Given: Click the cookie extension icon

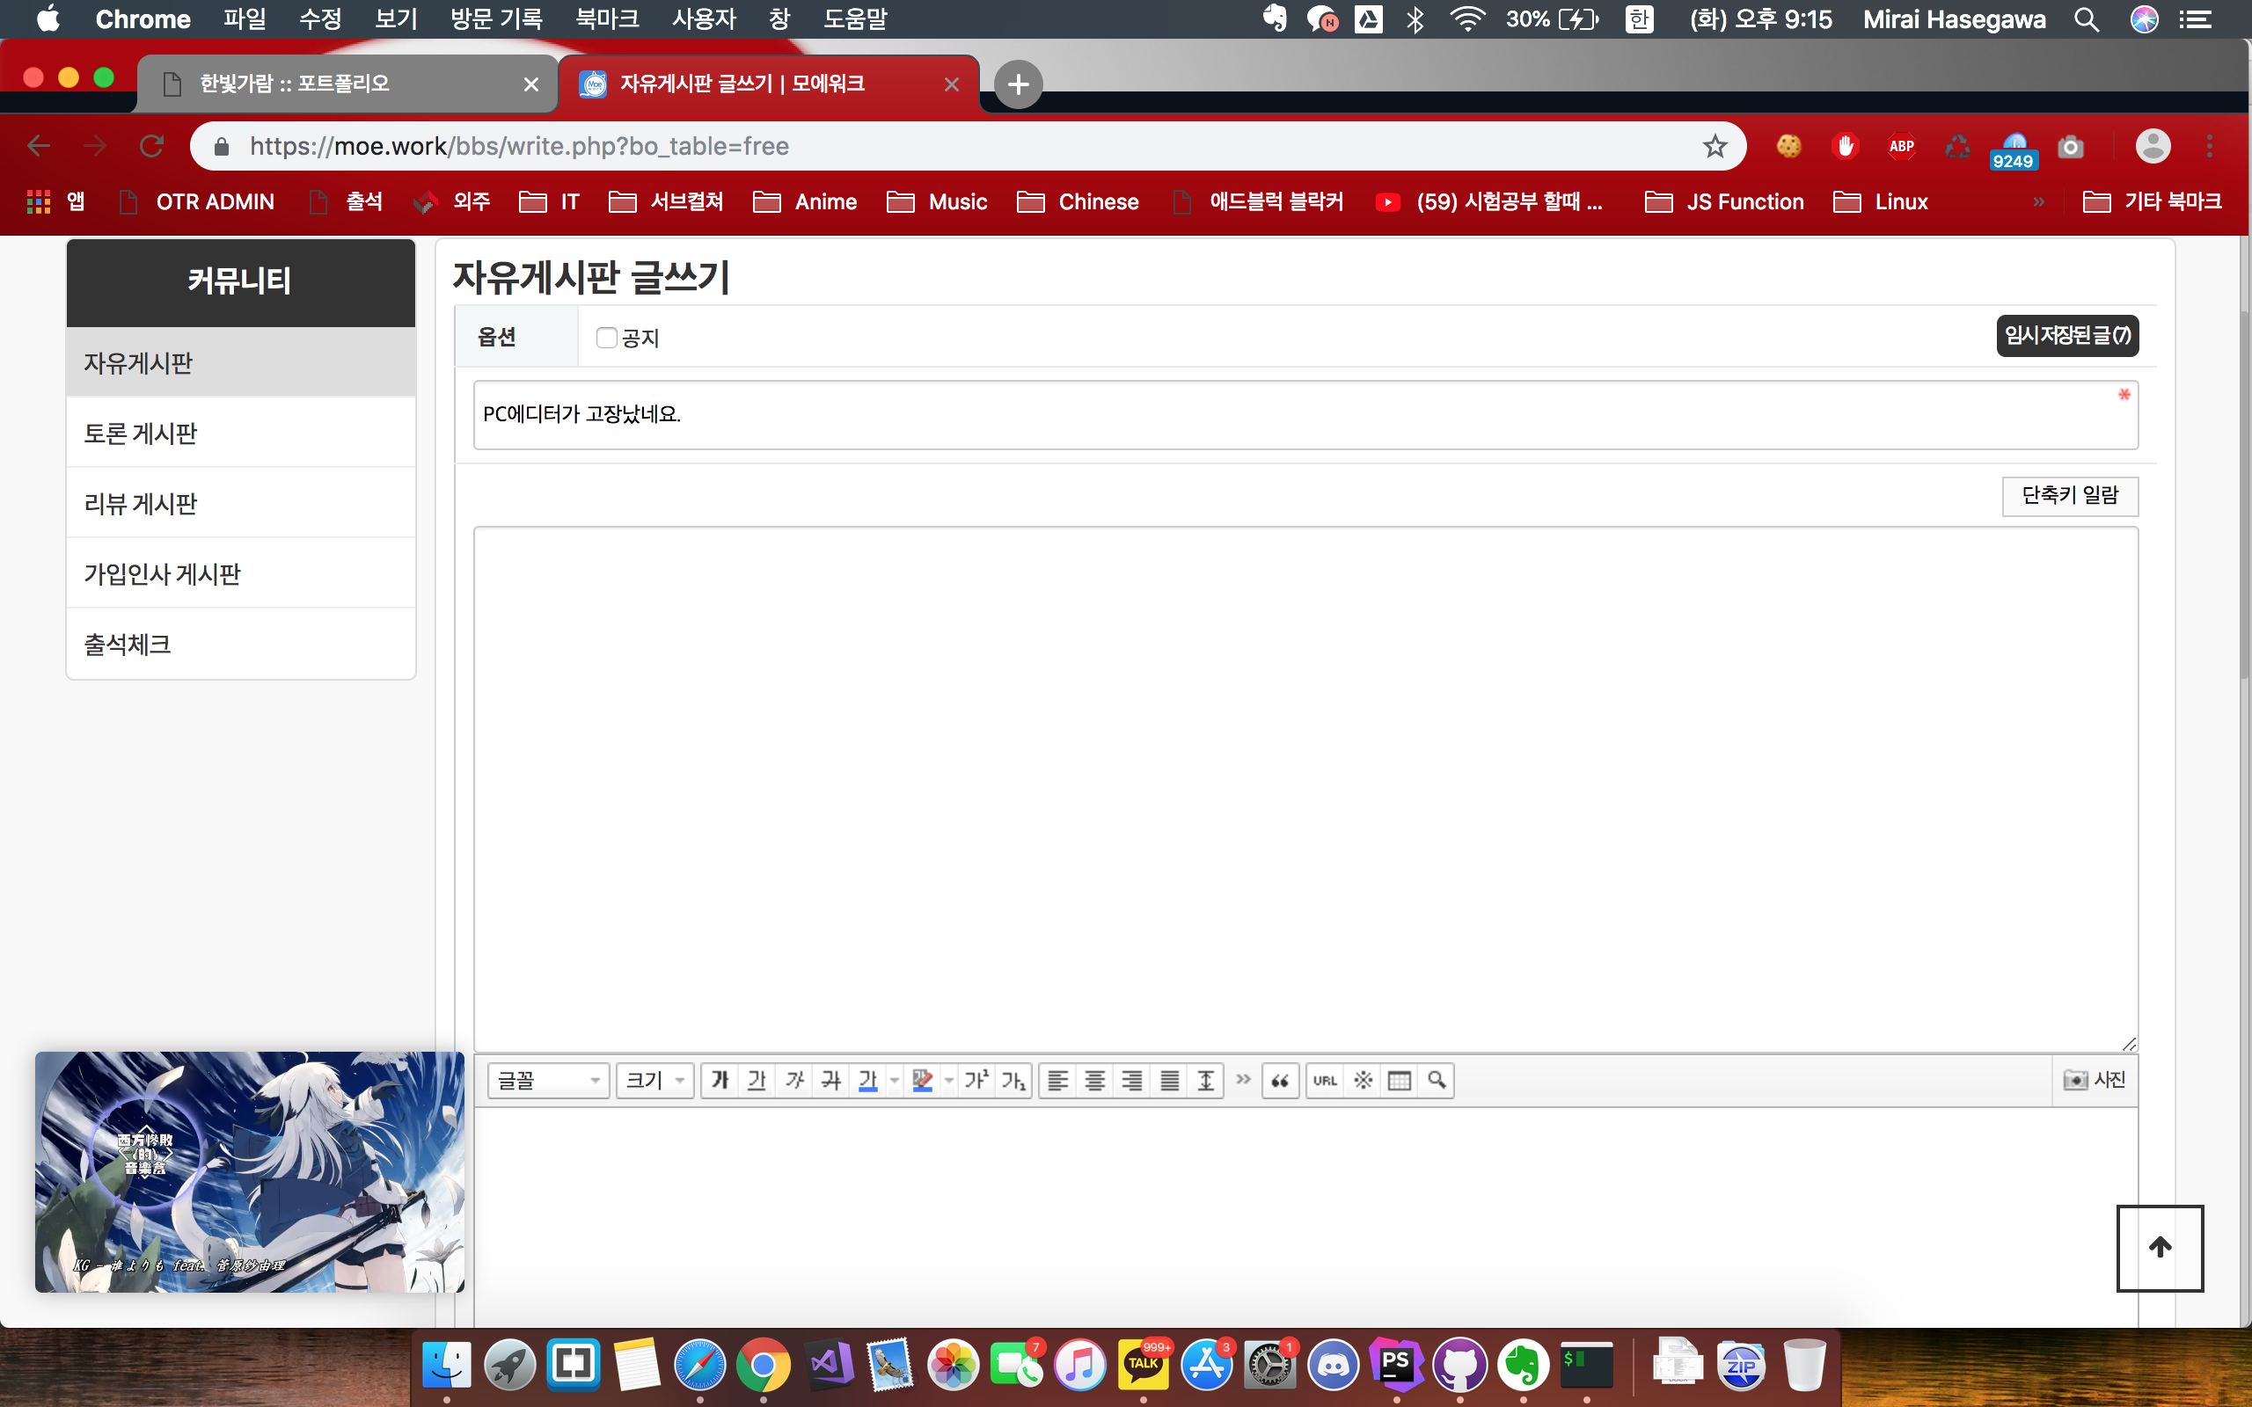Looking at the screenshot, I should point(1788,146).
